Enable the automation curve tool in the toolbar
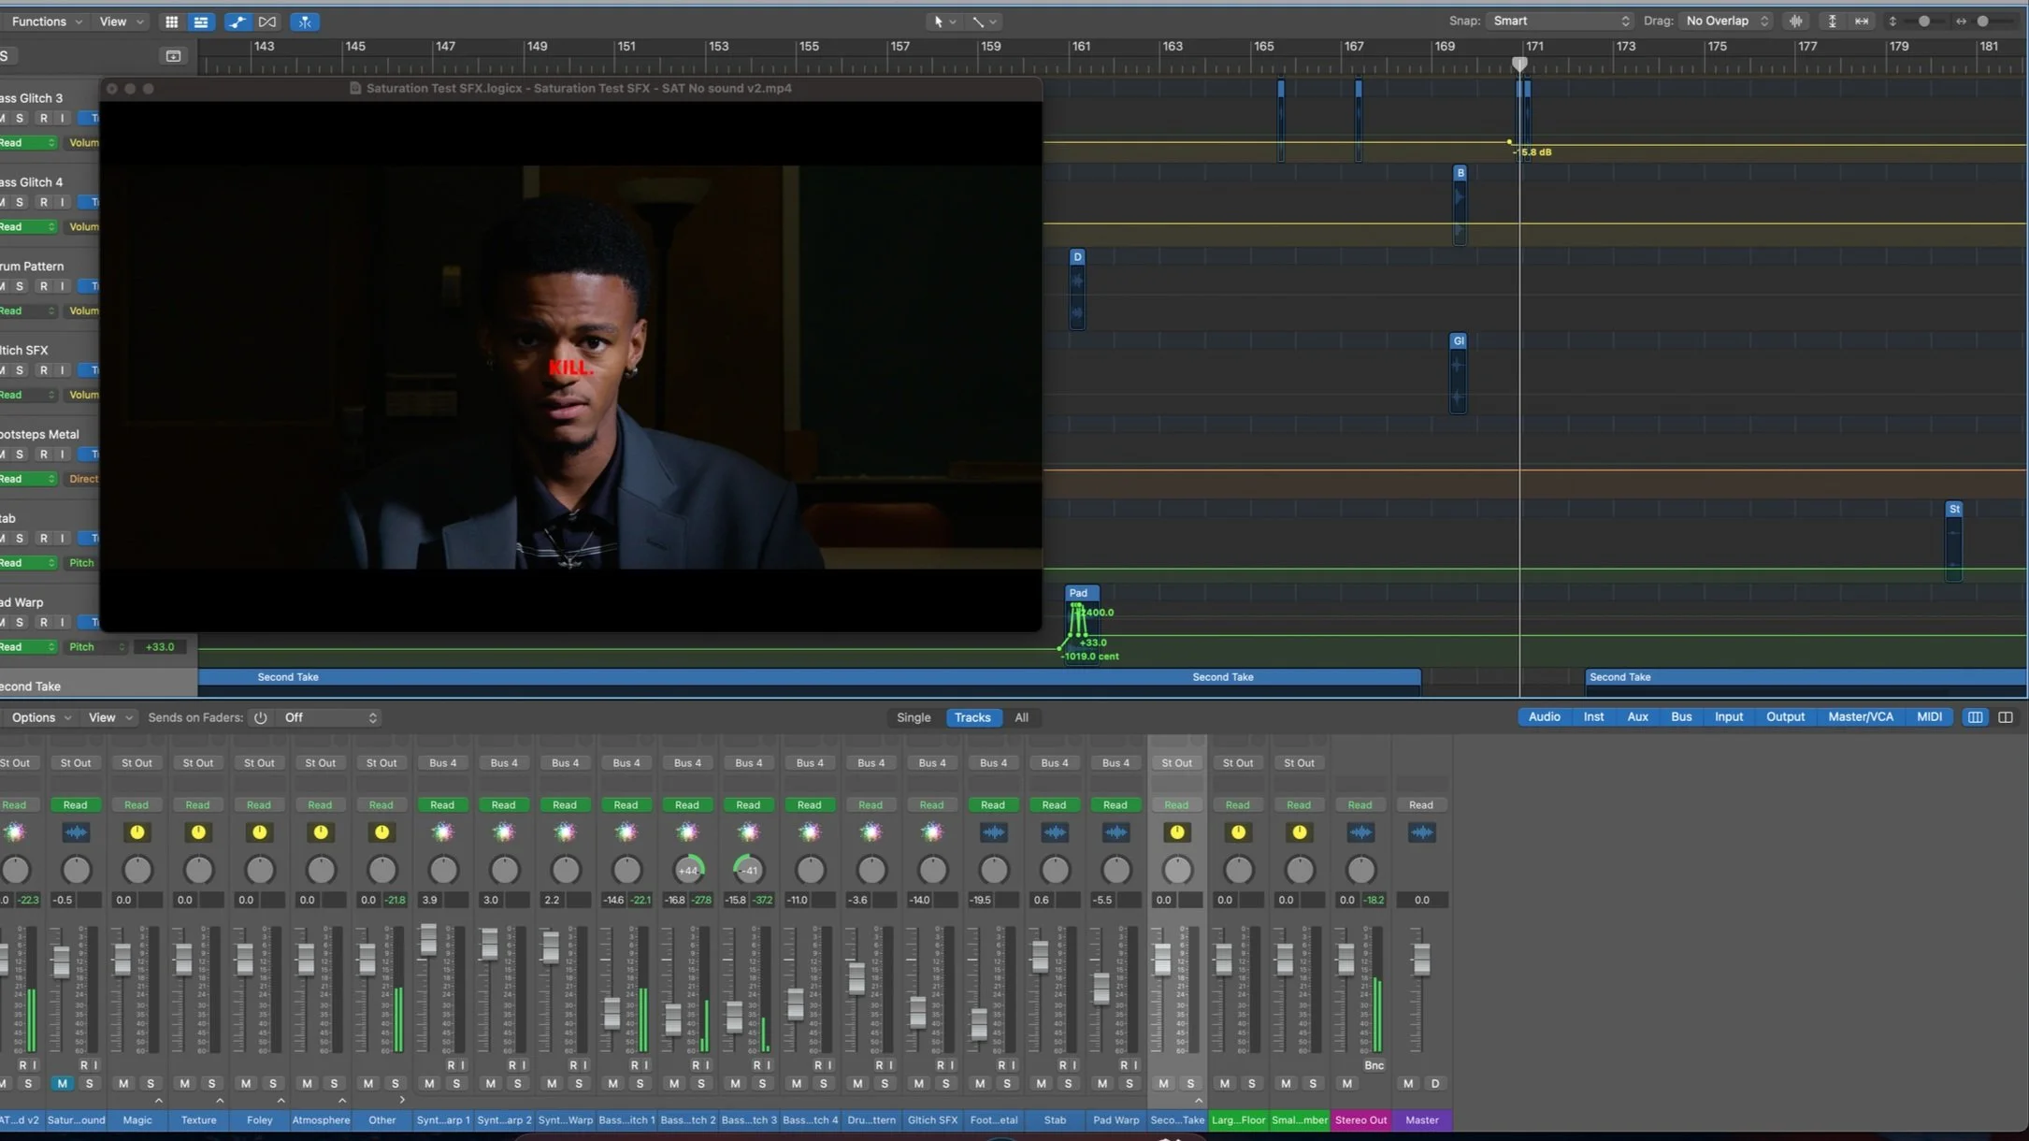2029x1141 pixels. click(x=237, y=22)
